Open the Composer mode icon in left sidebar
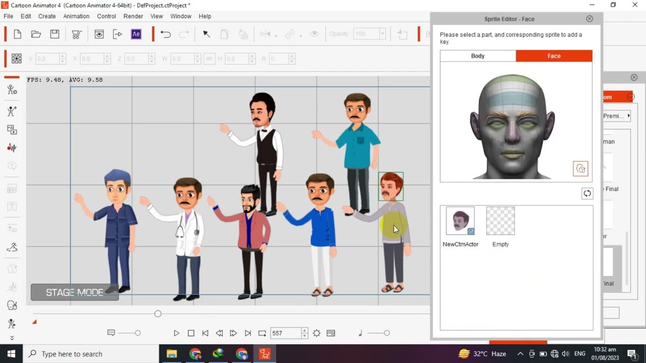 pos(12,90)
